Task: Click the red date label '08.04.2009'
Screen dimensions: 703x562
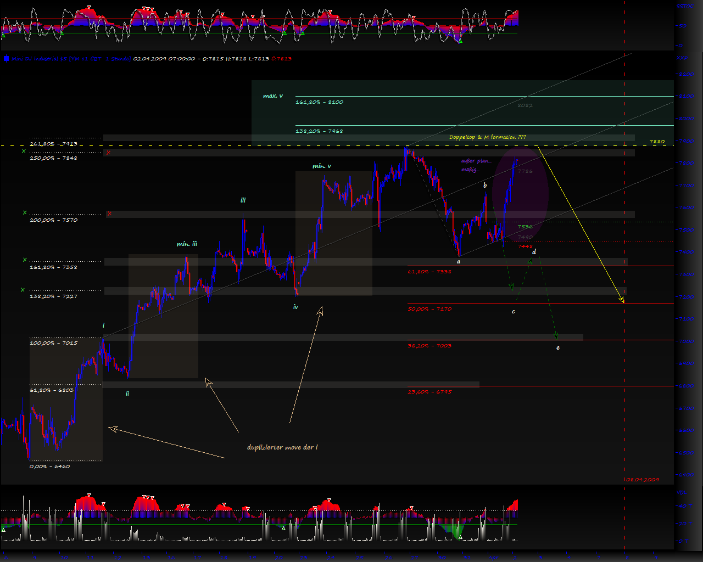Action: click(x=642, y=480)
